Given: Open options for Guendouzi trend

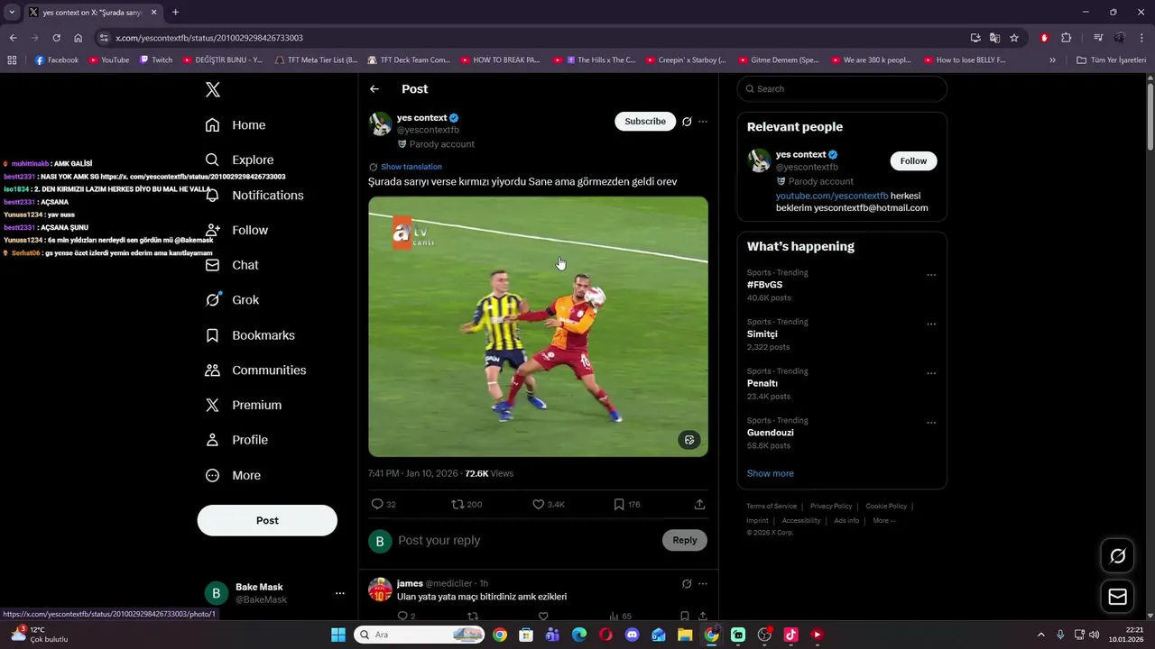Looking at the screenshot, I should point(931,423).
